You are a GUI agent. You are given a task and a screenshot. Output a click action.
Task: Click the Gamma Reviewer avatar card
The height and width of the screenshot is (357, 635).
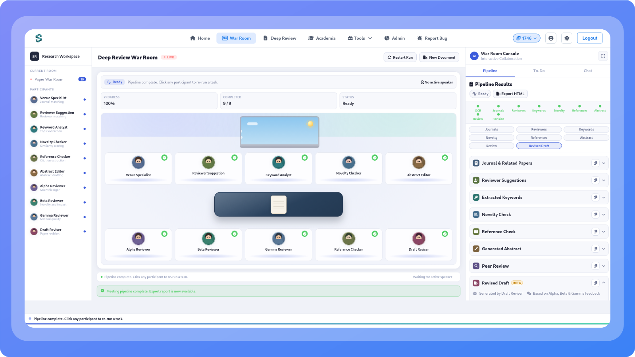(x=279, y=245)
